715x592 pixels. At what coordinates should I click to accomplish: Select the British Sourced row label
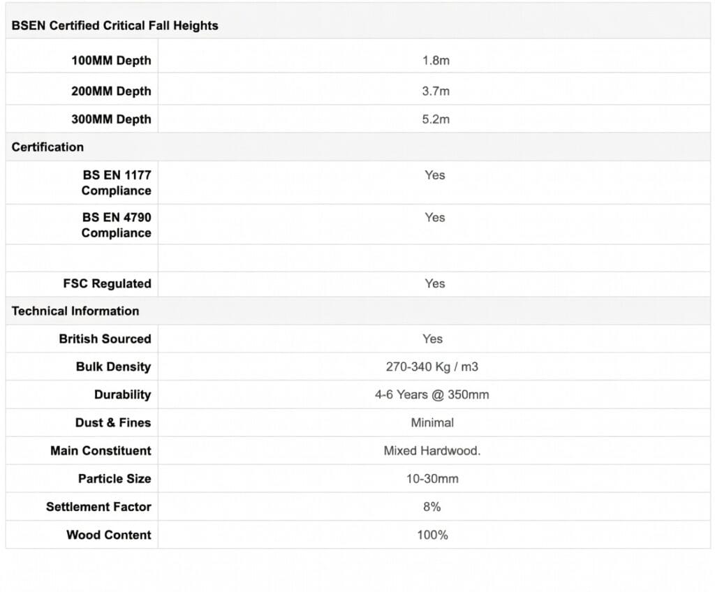(105, 339)
